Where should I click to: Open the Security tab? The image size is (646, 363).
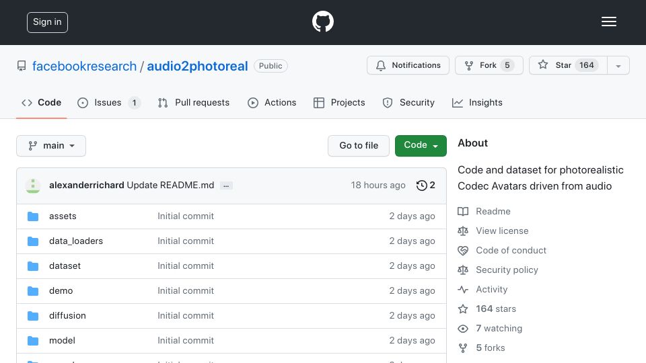(x=408, y=102)
